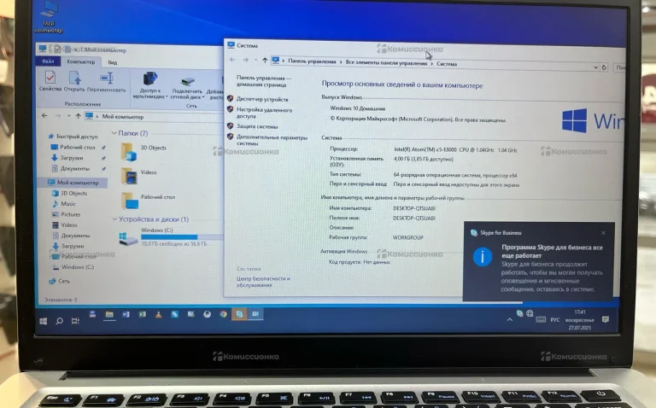The image size is (656, 408).
Task: Click the Мой компьютер Explorer address bar
Action: pos(153,117)
